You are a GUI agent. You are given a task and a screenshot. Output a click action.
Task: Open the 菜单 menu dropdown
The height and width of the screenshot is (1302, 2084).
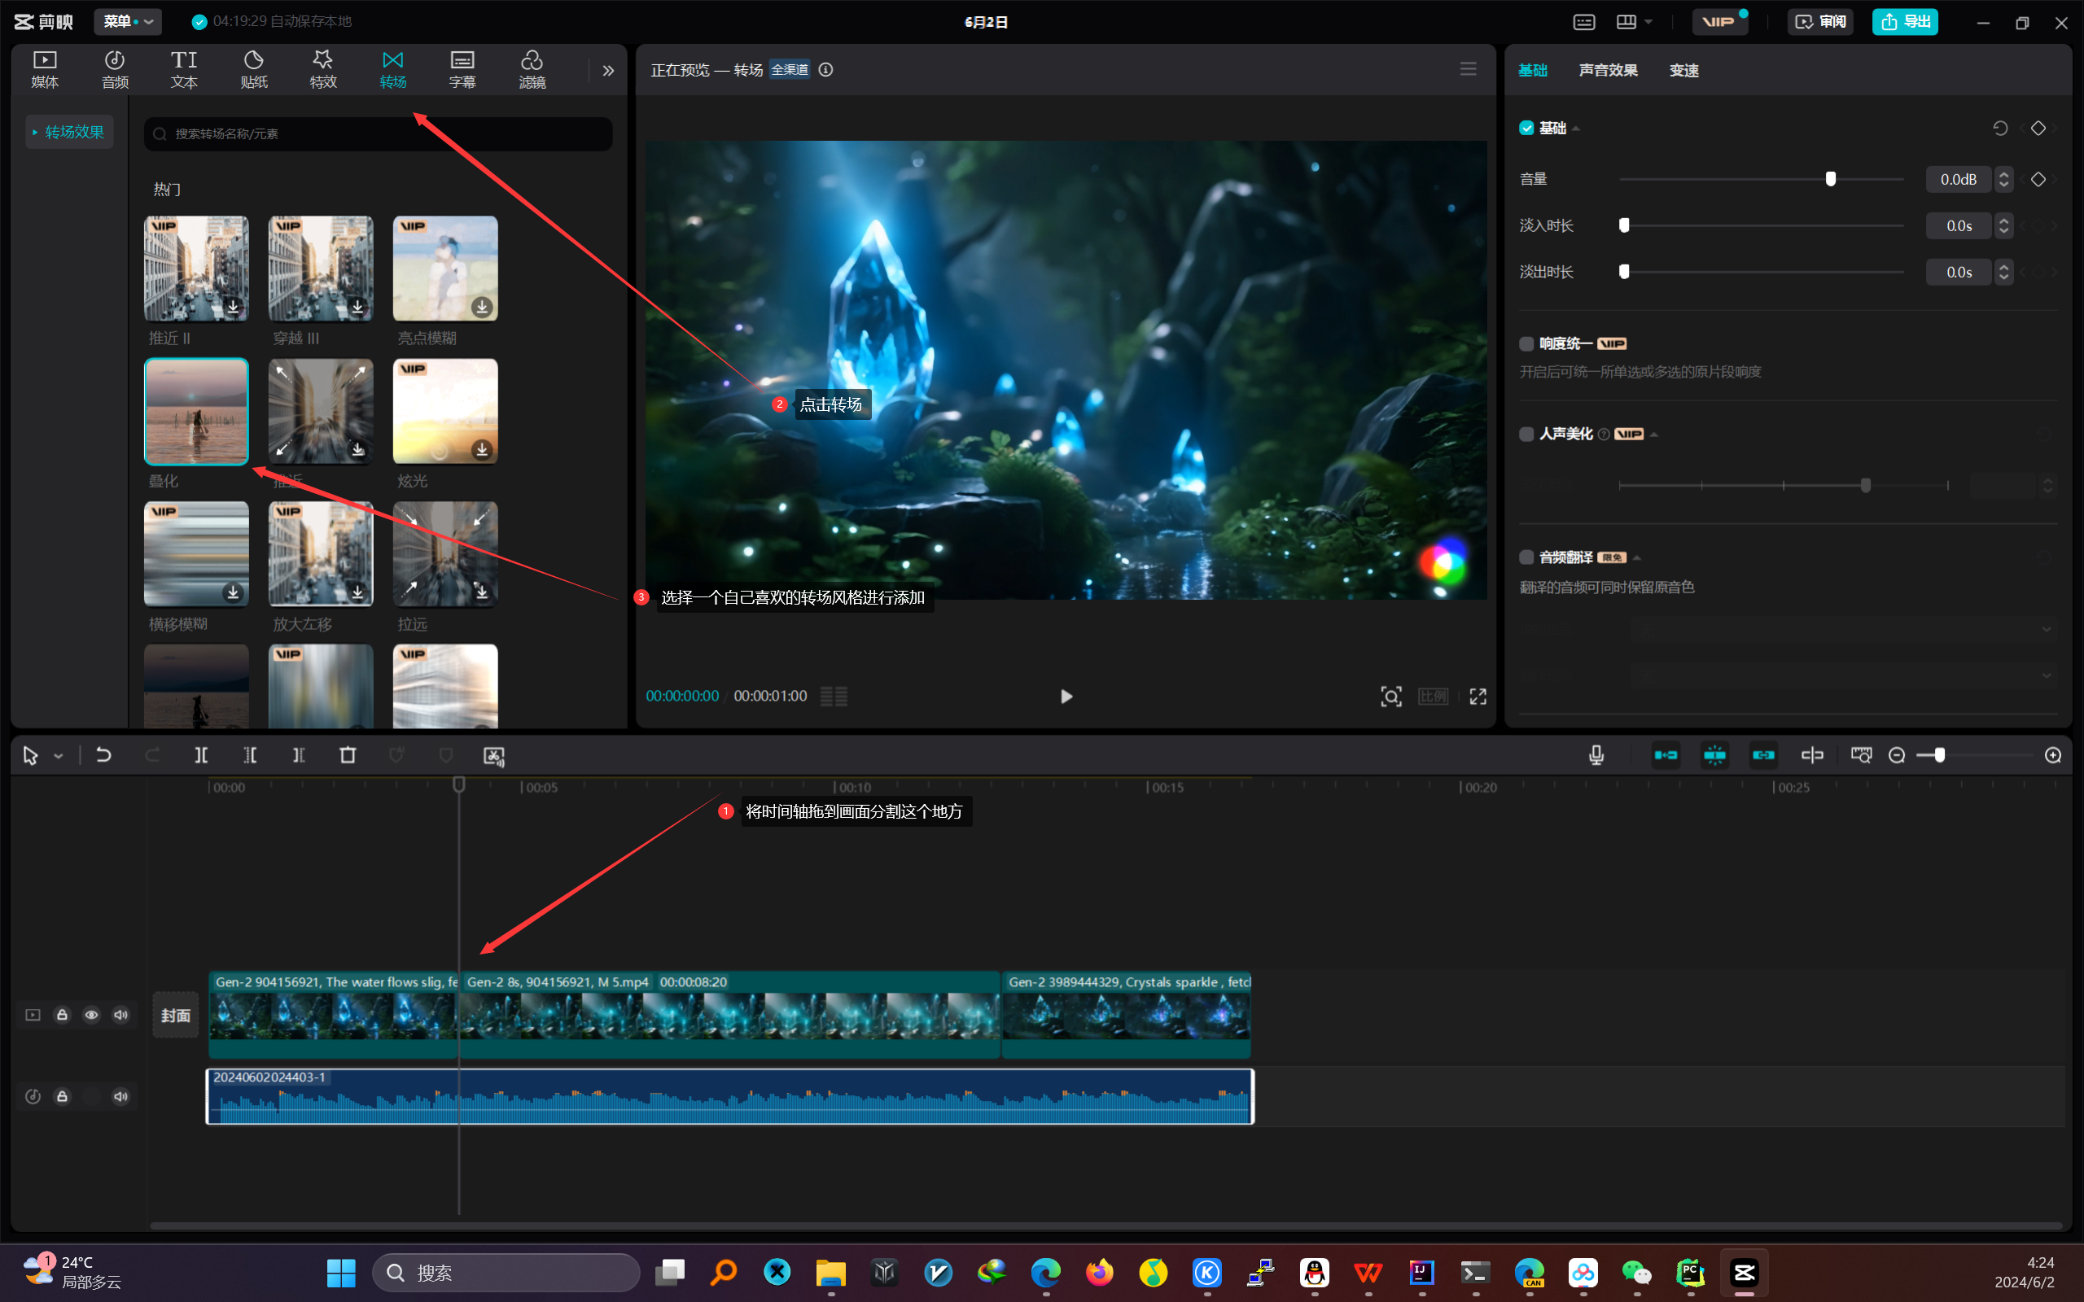pos(129,21)
